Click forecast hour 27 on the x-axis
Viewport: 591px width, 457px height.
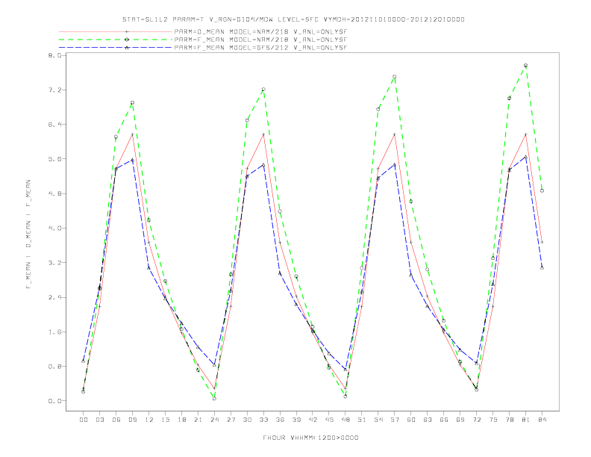(x=231, y=420)
